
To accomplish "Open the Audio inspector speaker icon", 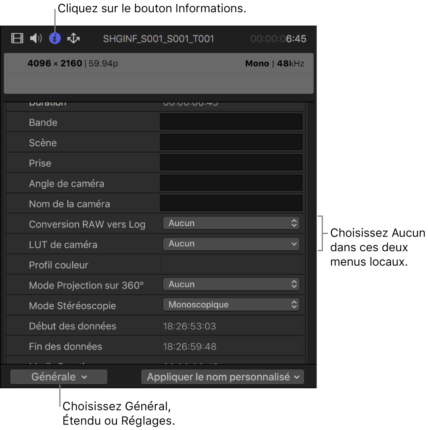I will click(36, 38).
